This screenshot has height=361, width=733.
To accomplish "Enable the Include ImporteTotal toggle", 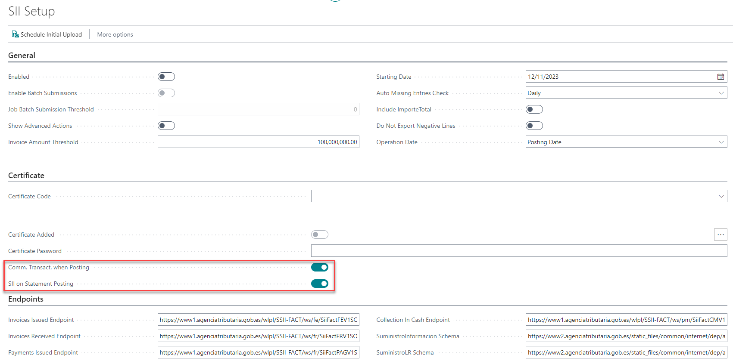I will (x=534, y=109).
